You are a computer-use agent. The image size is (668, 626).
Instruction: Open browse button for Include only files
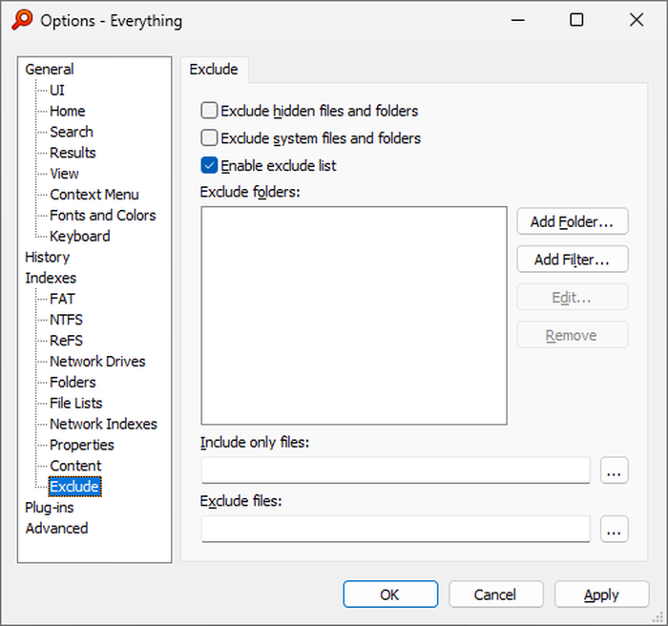point(614,470)
